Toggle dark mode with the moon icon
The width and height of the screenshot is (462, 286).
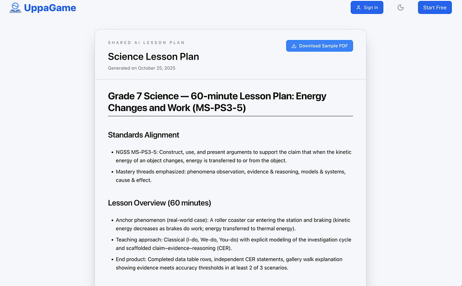tap(400, 8)
